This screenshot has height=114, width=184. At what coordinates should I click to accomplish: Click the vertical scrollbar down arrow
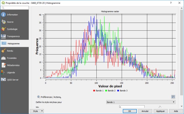182,106
